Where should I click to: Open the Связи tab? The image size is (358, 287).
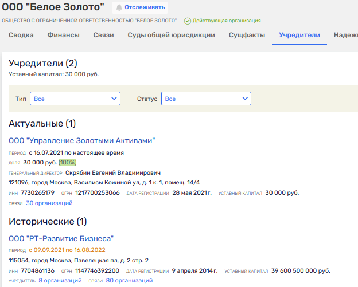pos(103,35)
